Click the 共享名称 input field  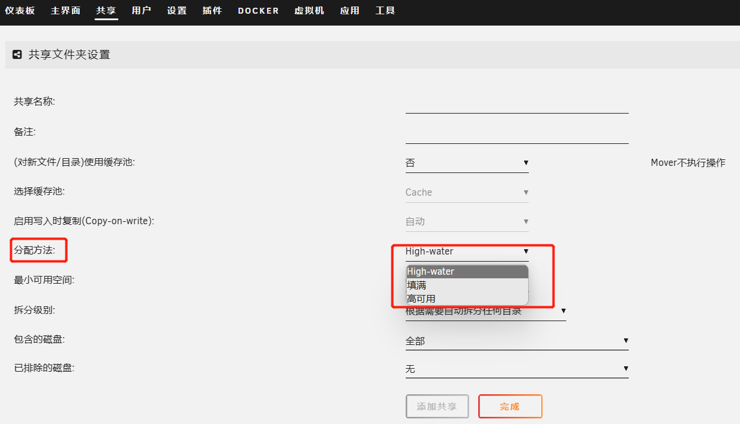click(516, 103)
